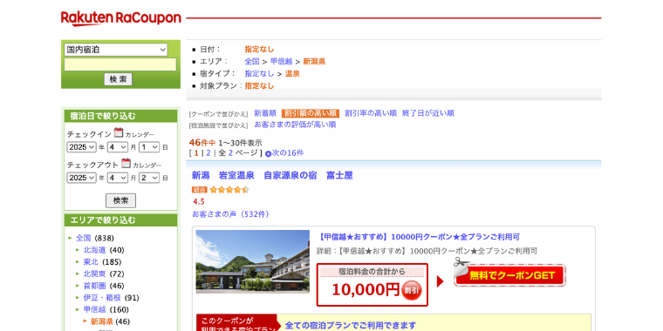Image resolution: width=663 pixels, height=331 pixels.
Task: Open お客さまの声（532件） reviews link
Action: click(232, 214)
